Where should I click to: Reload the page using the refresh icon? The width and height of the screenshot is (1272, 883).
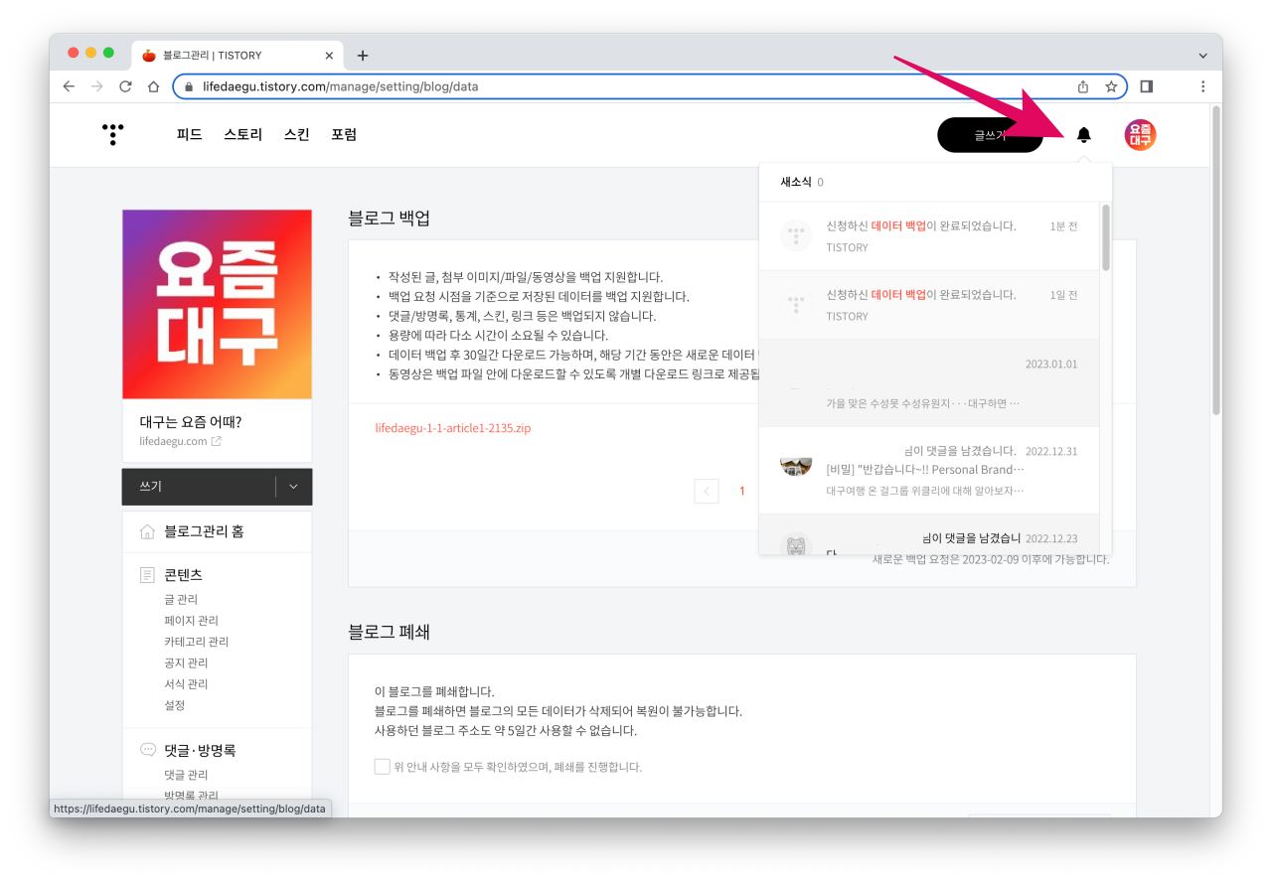pyautogui.click(x=124, y=86)
